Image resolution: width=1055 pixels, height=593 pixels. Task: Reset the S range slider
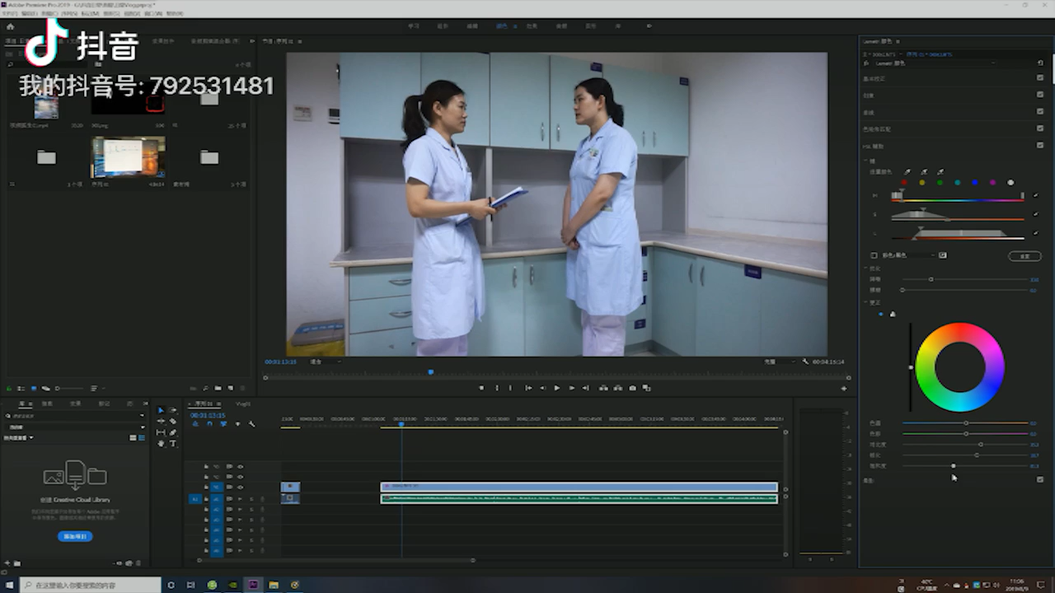coord(1036,216)
